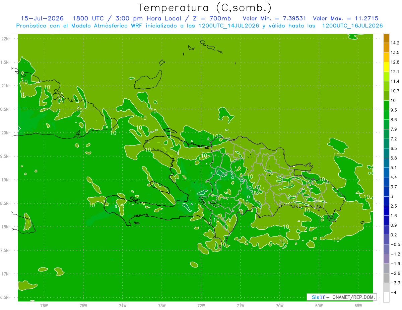Image resolution: width=402 pixels, height=310 pixels.
Task: Pick the grey swatch between -3.3 and -2.6
Action: (386, 278)
